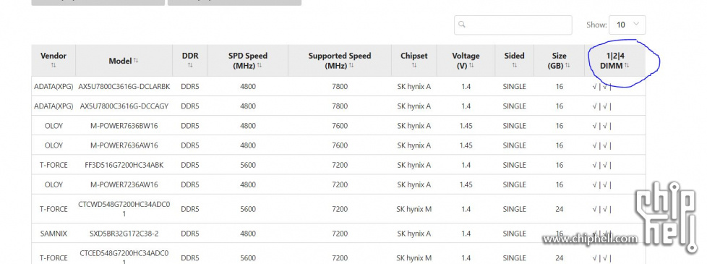Click the left gray tab button above table

tap(98, 2)
